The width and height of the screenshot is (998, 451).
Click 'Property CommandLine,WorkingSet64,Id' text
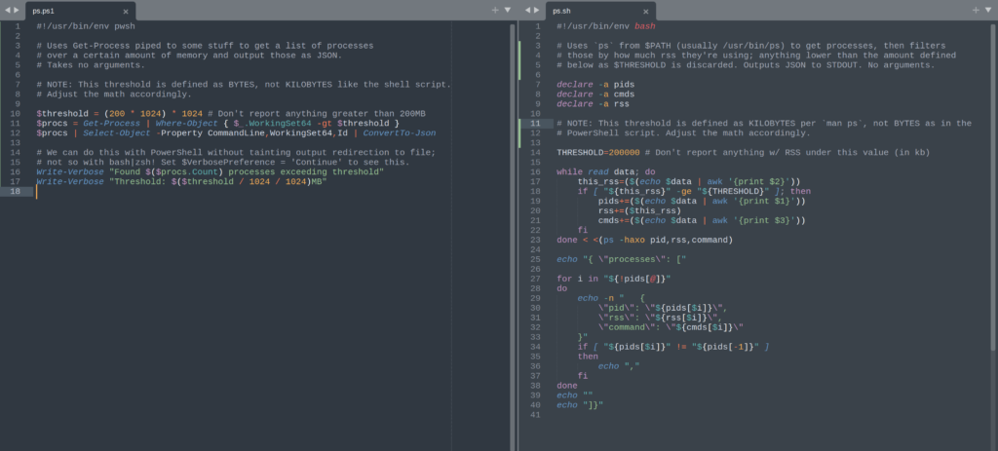254,133
